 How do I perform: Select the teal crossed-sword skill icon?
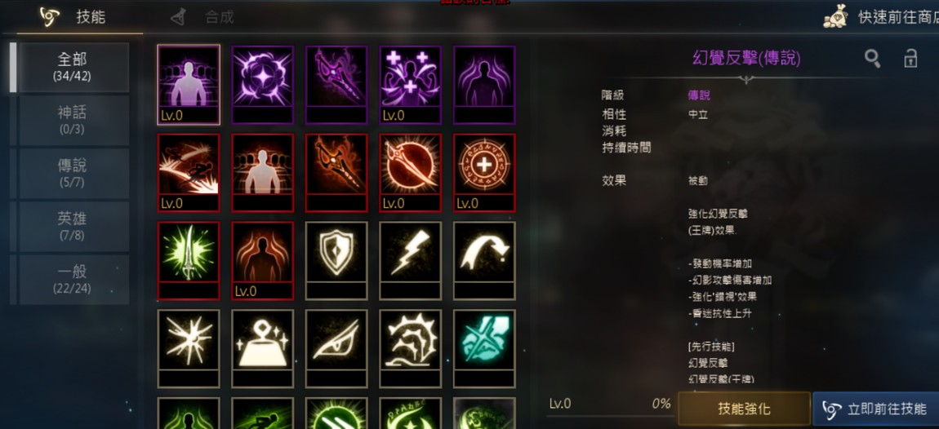(x=484, y=348)
